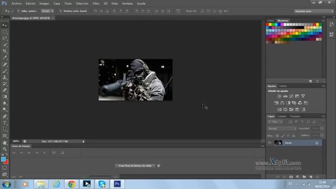The width and height of the screenshot is (336, 189).
Task: Open the Opacidad value dropdown arrow
Action: point(322,129)
